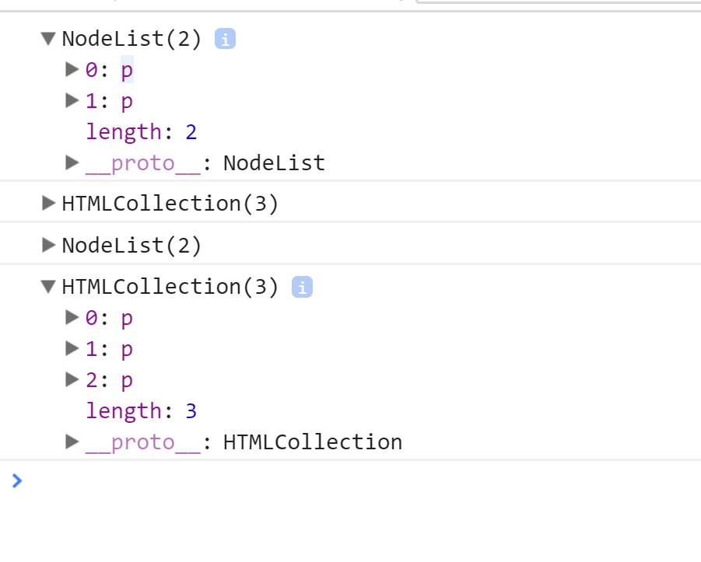
Task: Click the blue console prompt chevron
Action: click(x=17, y=480)
